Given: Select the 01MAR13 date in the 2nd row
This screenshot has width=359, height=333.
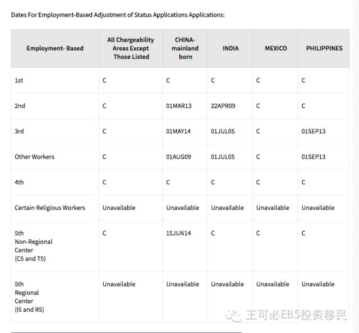Looking at the screenshot, I should click(x=179, y=106).
